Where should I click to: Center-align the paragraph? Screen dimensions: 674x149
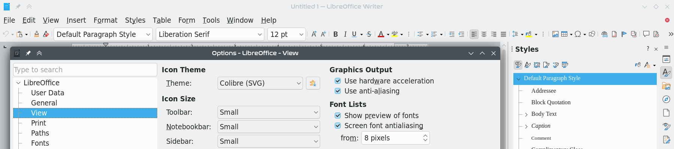(484, 34)
